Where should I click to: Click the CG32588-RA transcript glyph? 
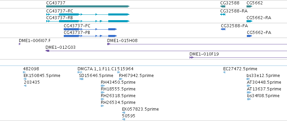pos(223,14)
